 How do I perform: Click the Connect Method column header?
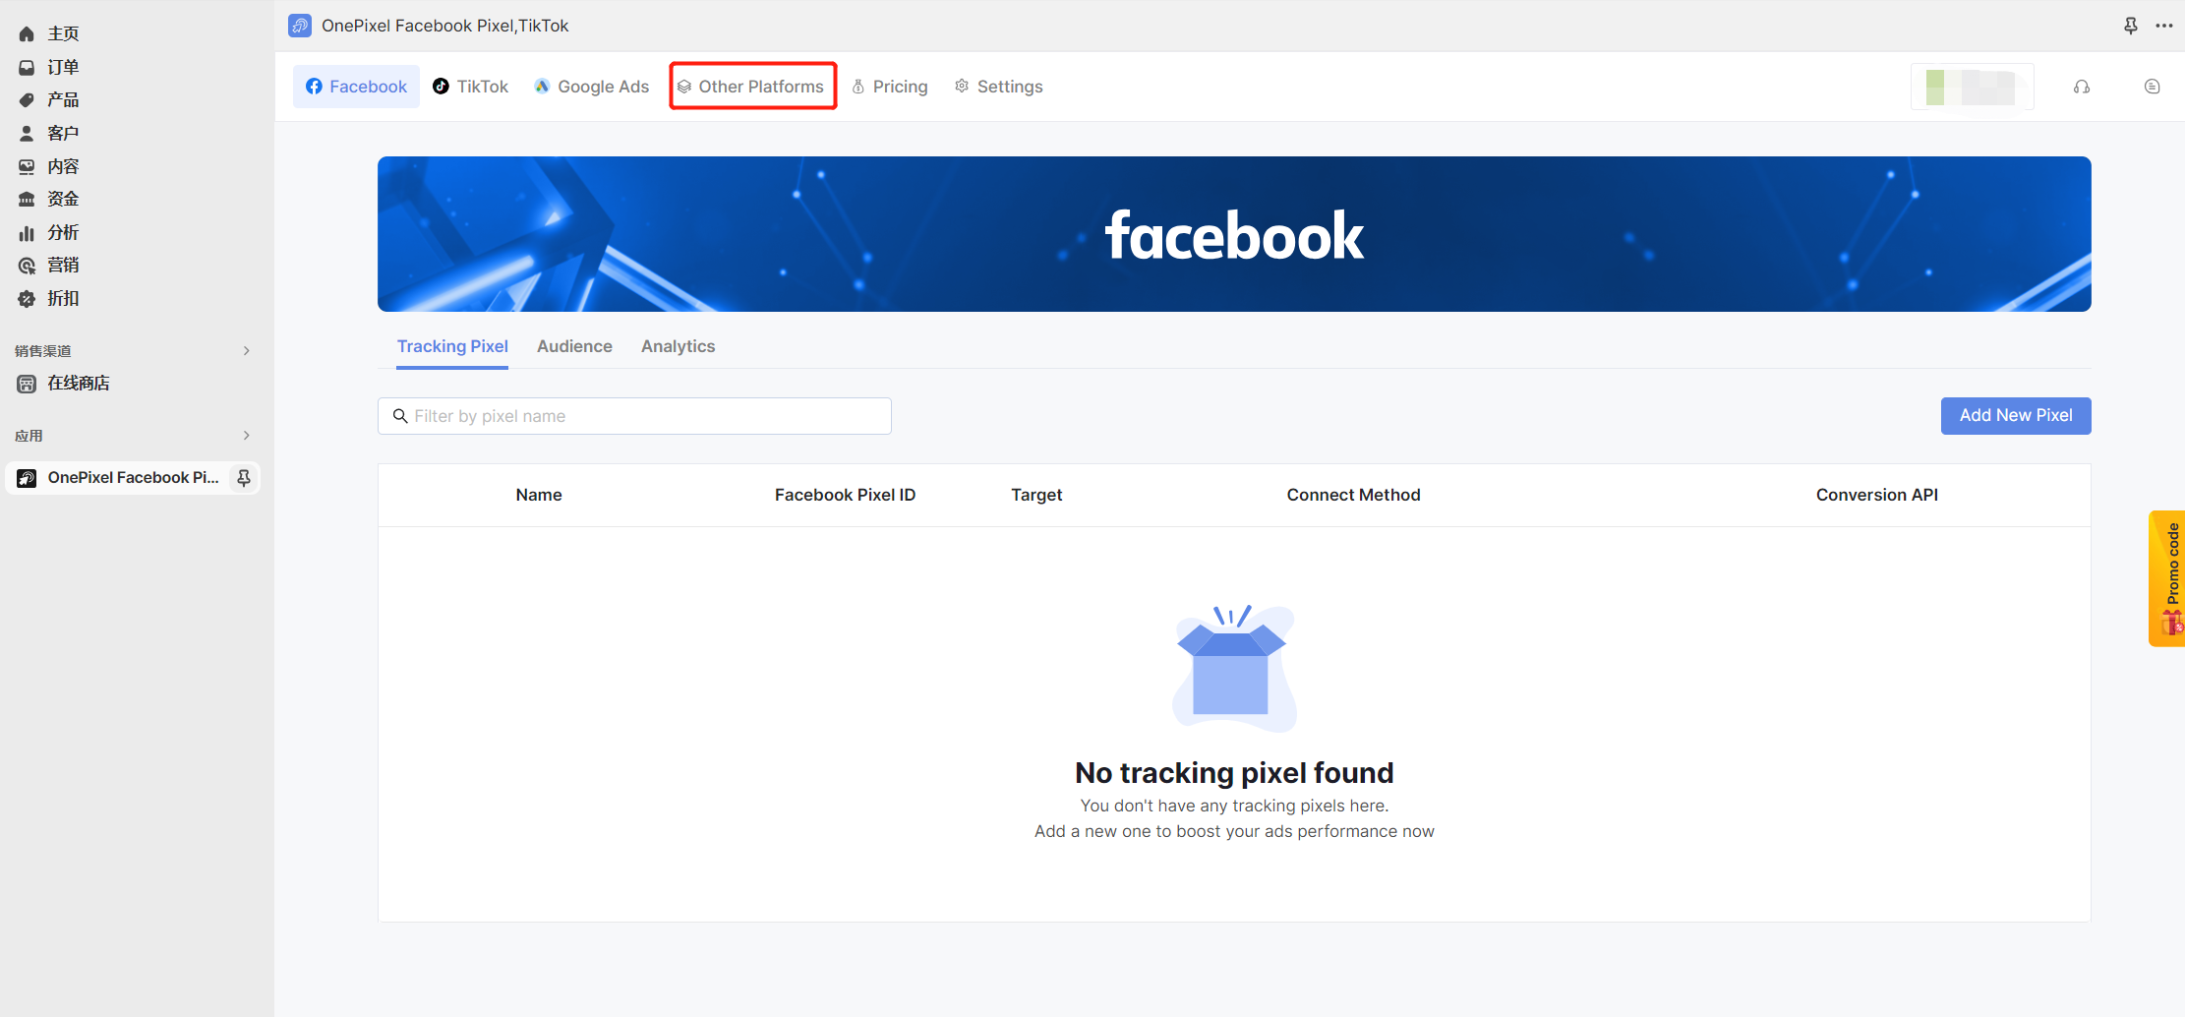coord(1353,495)
